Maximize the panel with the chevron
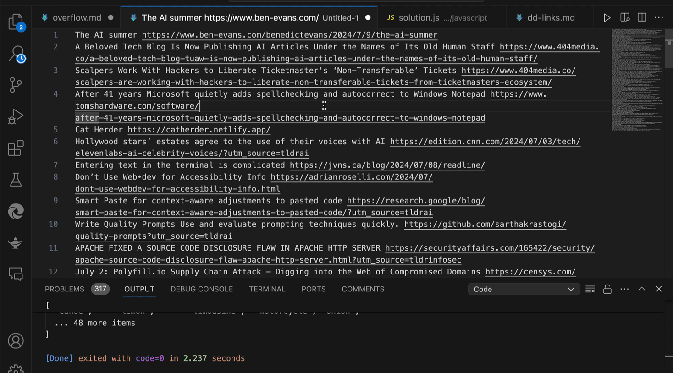This screenshot has height=373, width=673. click(x=641, y=289)
